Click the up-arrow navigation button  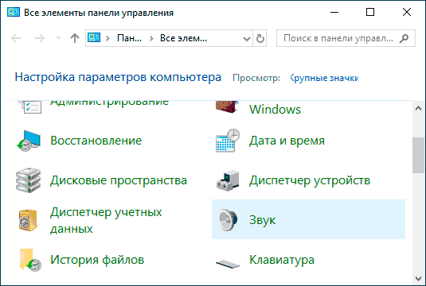[75, 38]
